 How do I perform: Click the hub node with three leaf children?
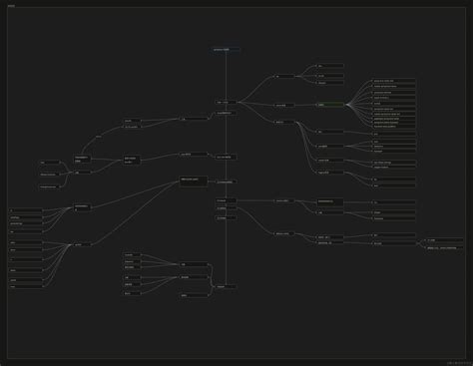tap(284, 76)
